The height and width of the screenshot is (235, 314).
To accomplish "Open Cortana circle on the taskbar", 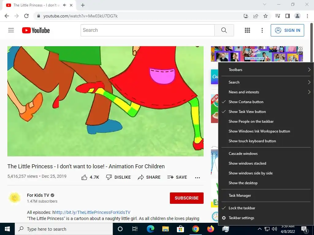I will (x=120, y=229).
